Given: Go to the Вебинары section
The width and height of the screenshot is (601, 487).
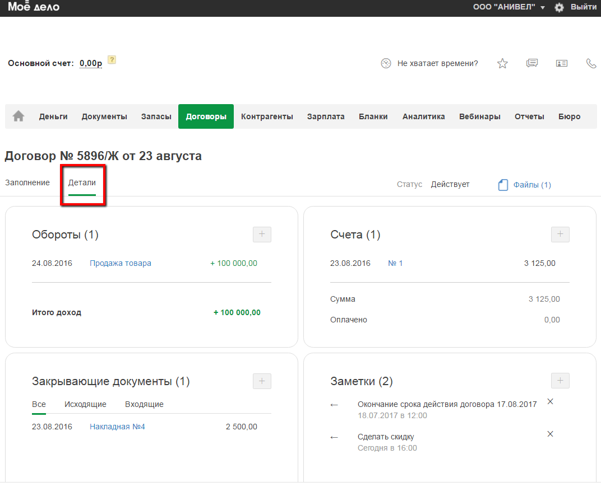Looking at the screenshot, I should (480, 116).
